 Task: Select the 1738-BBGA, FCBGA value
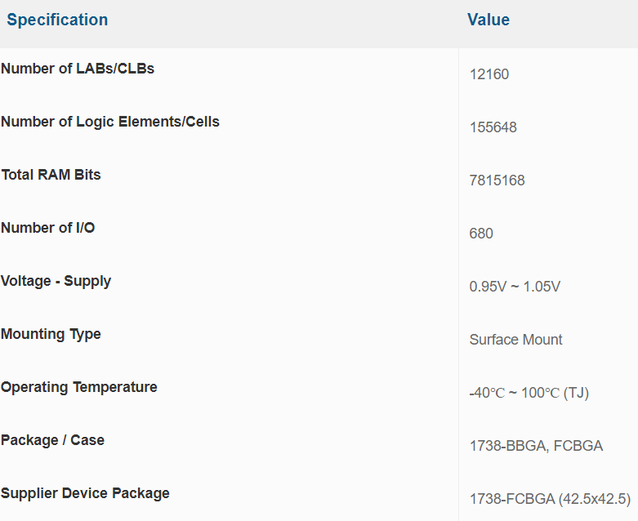pos(537,446)
